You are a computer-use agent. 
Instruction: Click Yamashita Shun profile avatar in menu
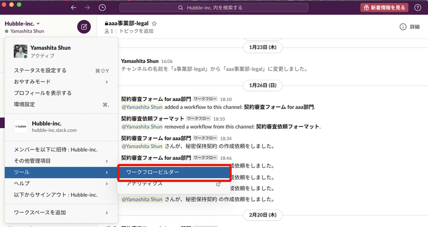click(x=20, y=51)
